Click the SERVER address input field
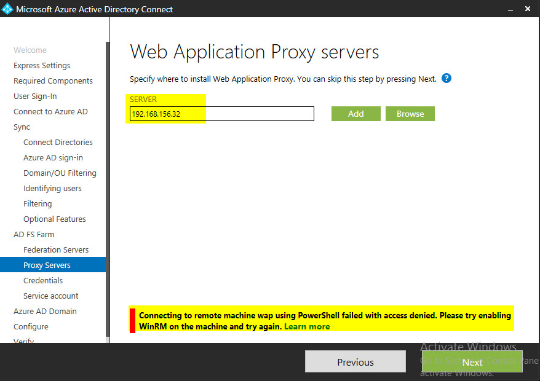The height and width of the screenshot is (381, 540). coord(221,114)
